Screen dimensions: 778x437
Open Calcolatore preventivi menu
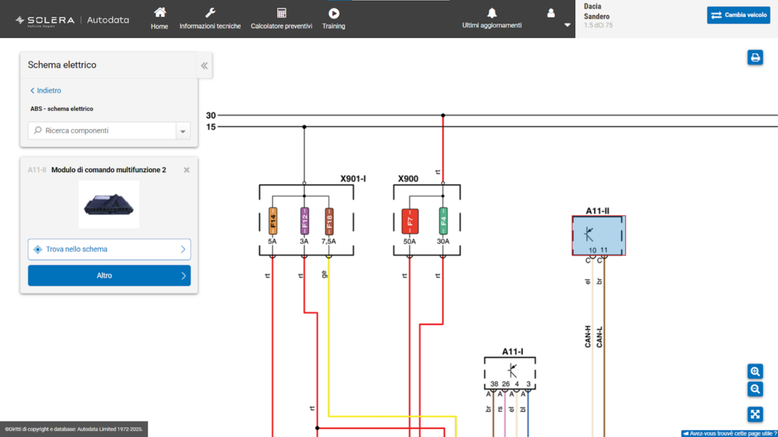click(281, 19)
